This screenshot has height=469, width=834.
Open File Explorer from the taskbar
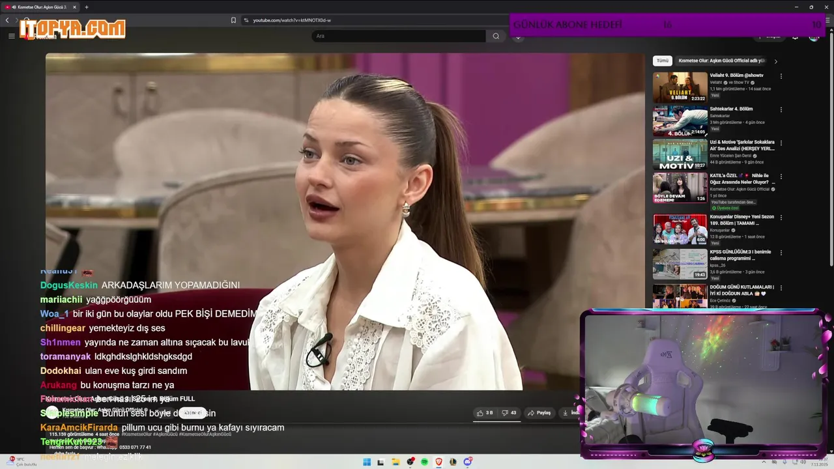(395, 462)
